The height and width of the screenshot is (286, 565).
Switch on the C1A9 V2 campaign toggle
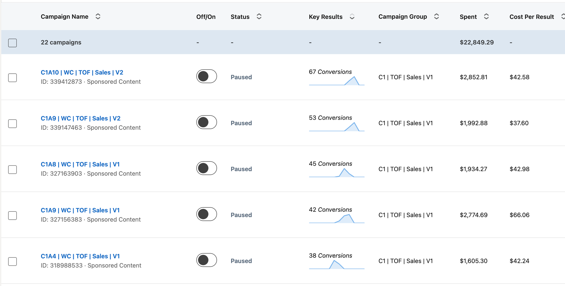[x=207, y=122]
